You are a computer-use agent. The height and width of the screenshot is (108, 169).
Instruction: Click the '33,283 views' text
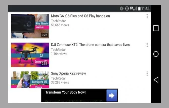(x=60, y=82)
